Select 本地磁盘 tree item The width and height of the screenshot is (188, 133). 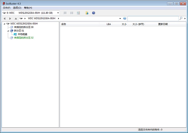[23, 34]
